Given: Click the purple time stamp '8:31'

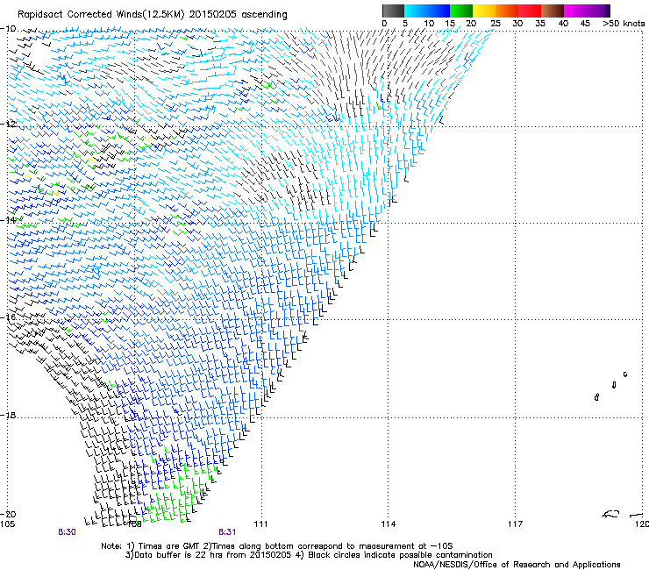Looking at the screenshot, I should coord(227,532).
